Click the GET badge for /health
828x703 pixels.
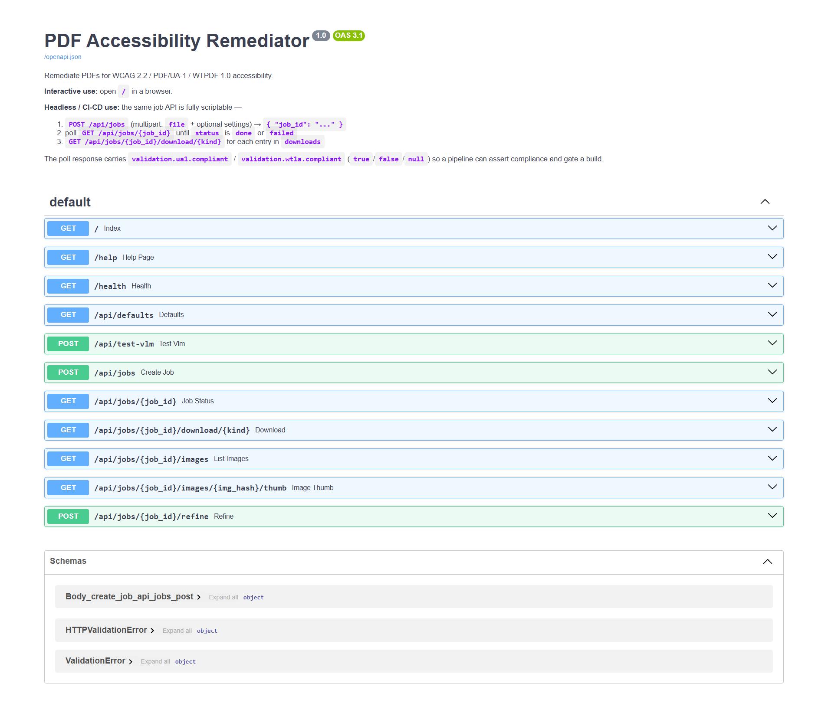(68, 286)
